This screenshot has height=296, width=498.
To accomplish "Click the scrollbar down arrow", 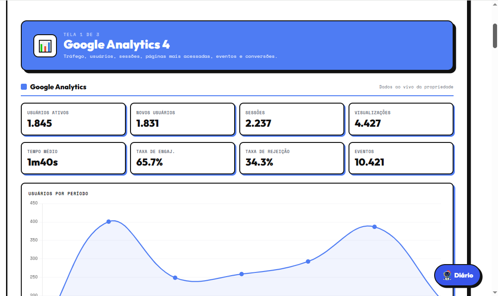I will pos(495,292).
